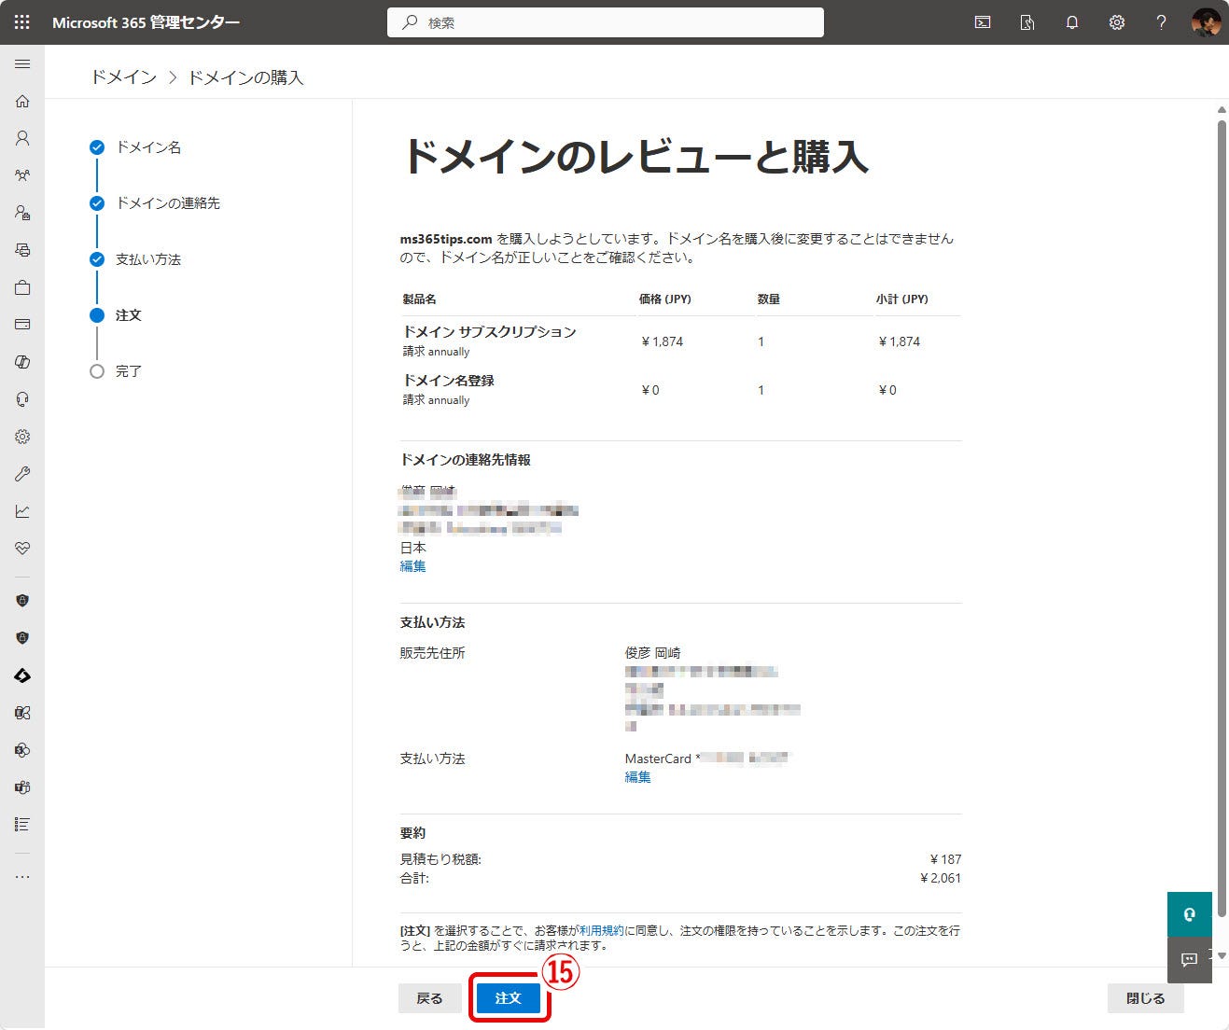Click the 閉じる close button
This screenshot has height=1030, width=1229.
coord(1145,998)
